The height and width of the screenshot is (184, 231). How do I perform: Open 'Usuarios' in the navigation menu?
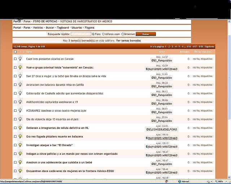pyautogui.click(x=77, y=28)
